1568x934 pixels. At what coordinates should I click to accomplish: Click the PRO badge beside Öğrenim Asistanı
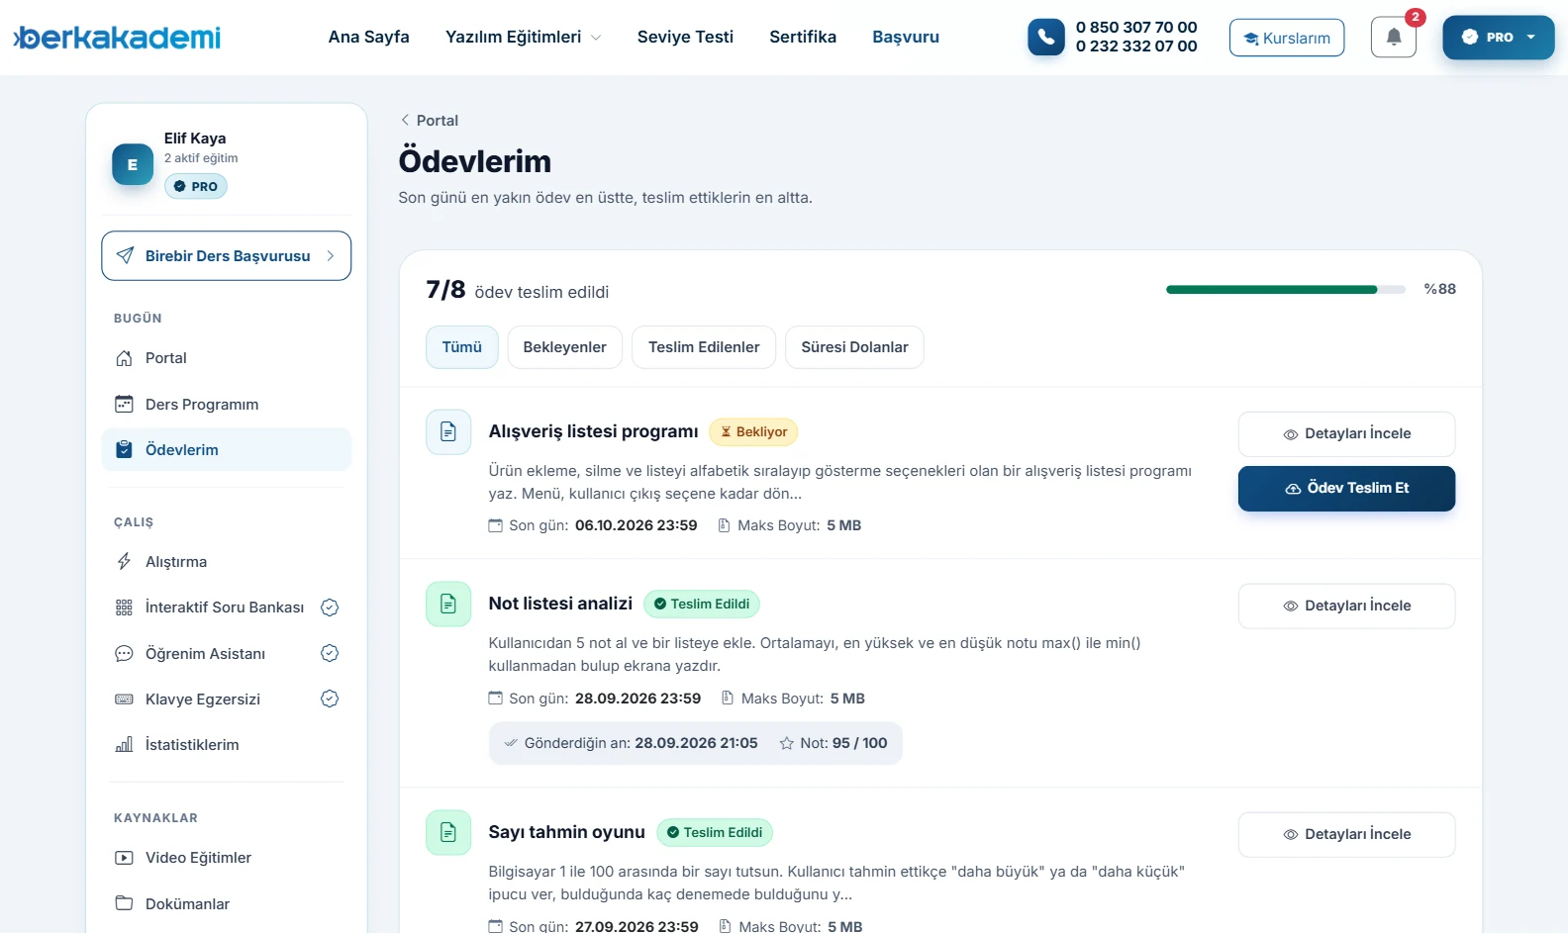pos(330,653)
